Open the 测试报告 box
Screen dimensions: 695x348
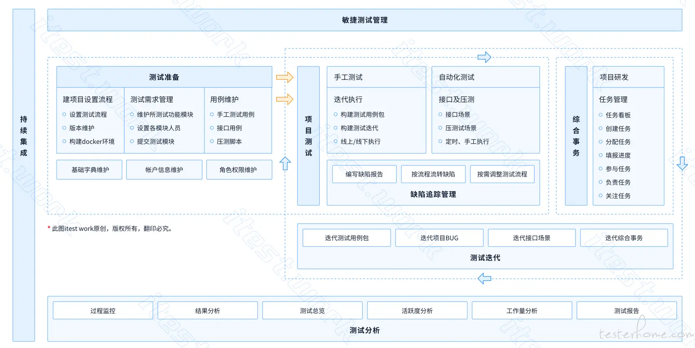[627, 311]
